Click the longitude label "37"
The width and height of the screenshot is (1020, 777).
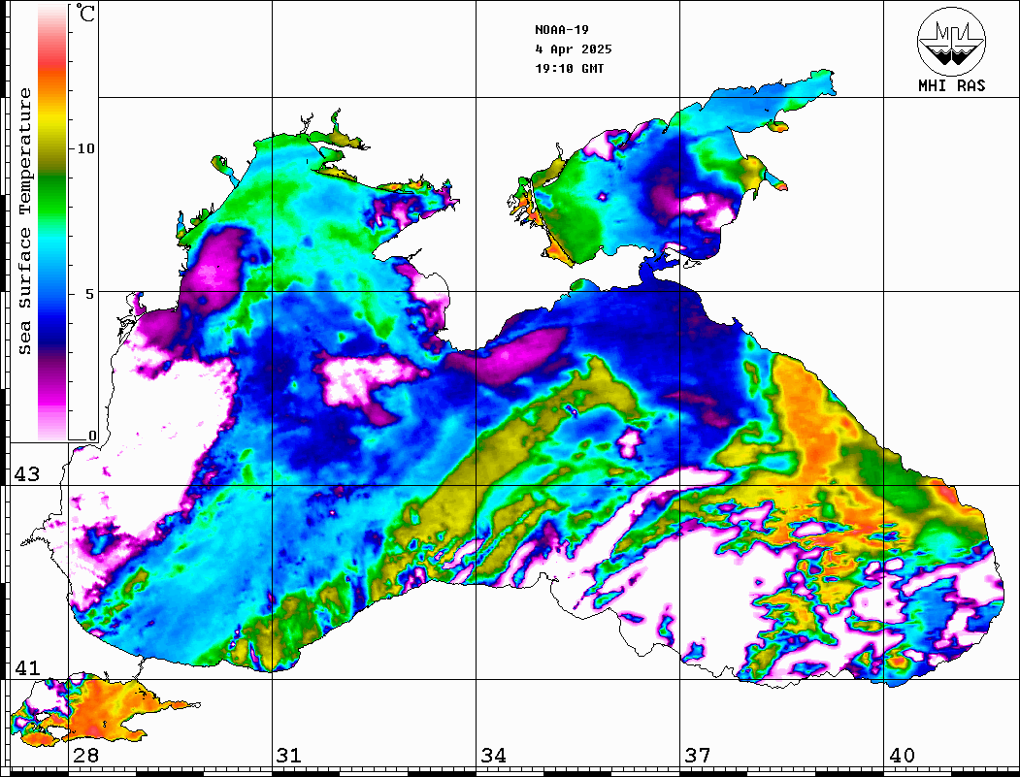(698, 756)
